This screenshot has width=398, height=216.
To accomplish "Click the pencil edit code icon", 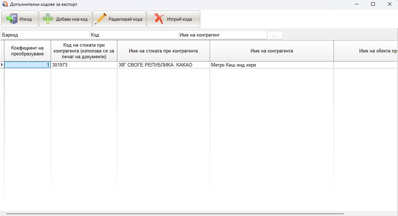I will pyautogui.click(x=100, y=19).
